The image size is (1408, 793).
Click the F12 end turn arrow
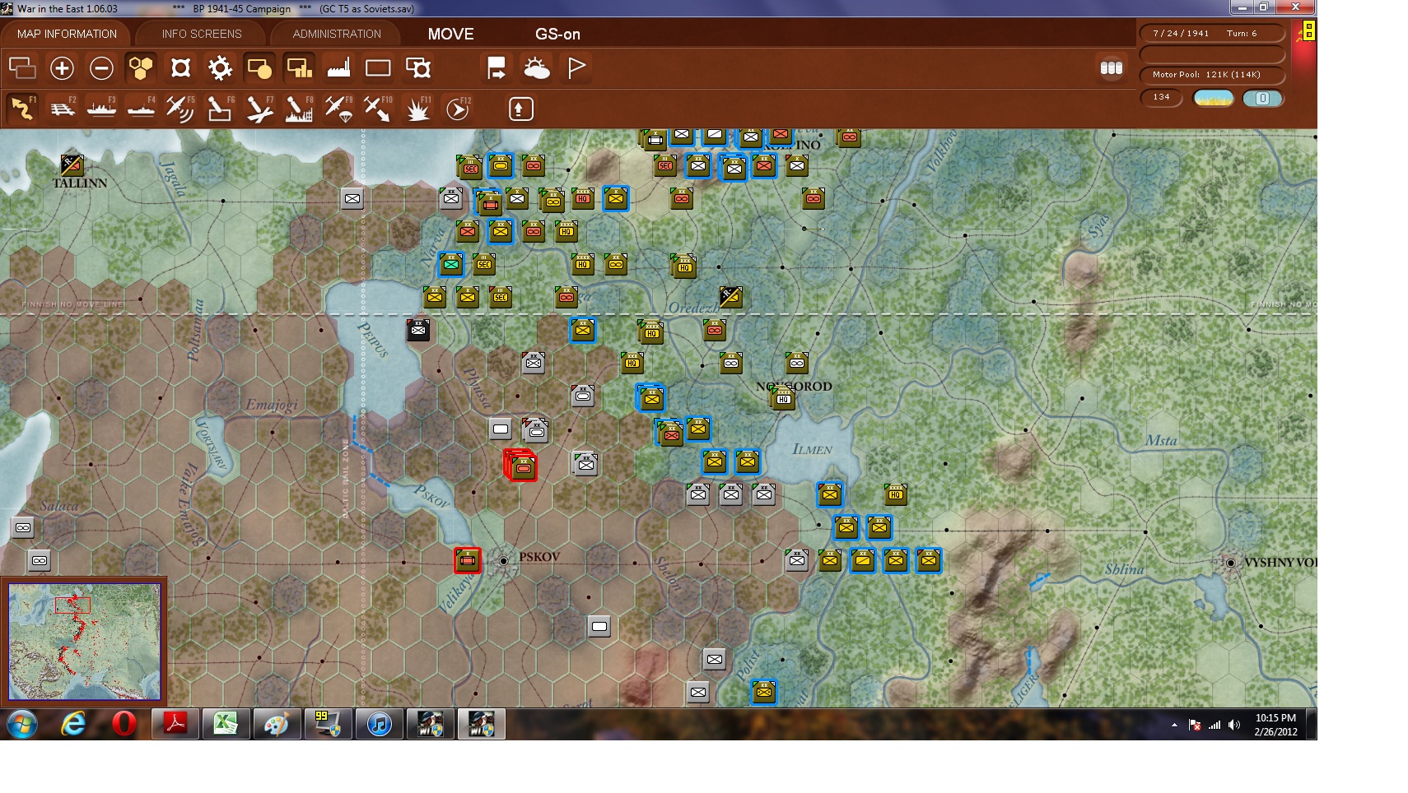[458, 109]
